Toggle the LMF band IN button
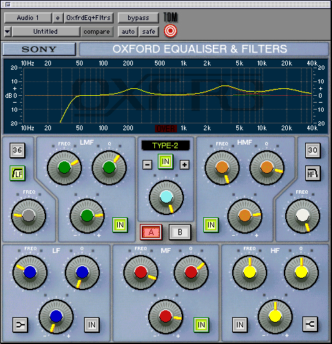 tap(120, 225)
